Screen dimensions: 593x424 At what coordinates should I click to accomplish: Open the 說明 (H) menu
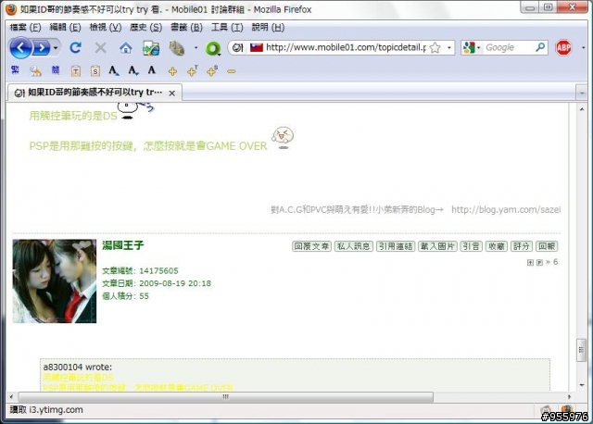pos(268,27)
